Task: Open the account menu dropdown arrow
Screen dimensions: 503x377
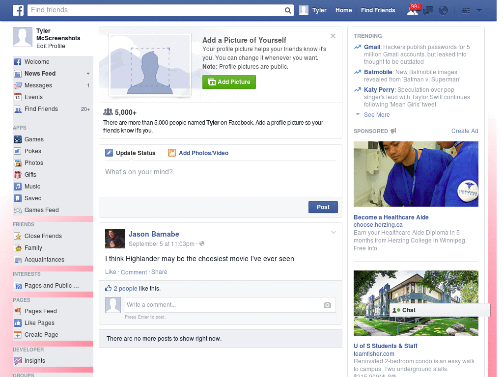Action: pos(479,11)
